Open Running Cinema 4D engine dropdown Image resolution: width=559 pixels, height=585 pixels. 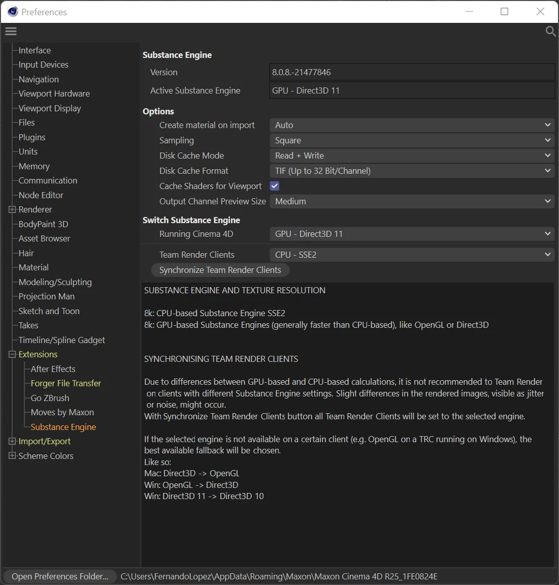coord(412,234)
